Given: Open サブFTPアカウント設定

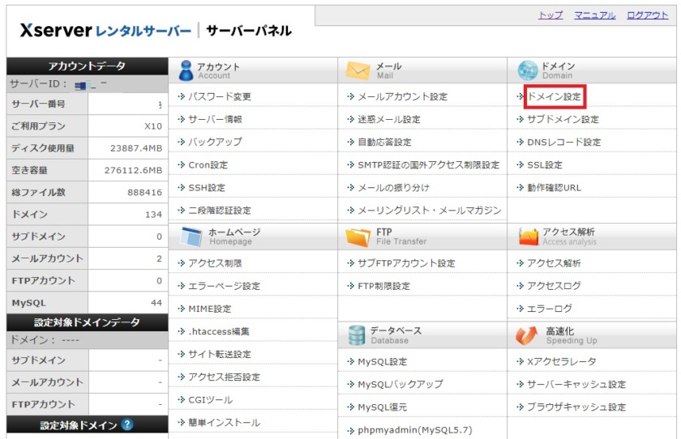Looking at the screenshot, I should (406, 263).
